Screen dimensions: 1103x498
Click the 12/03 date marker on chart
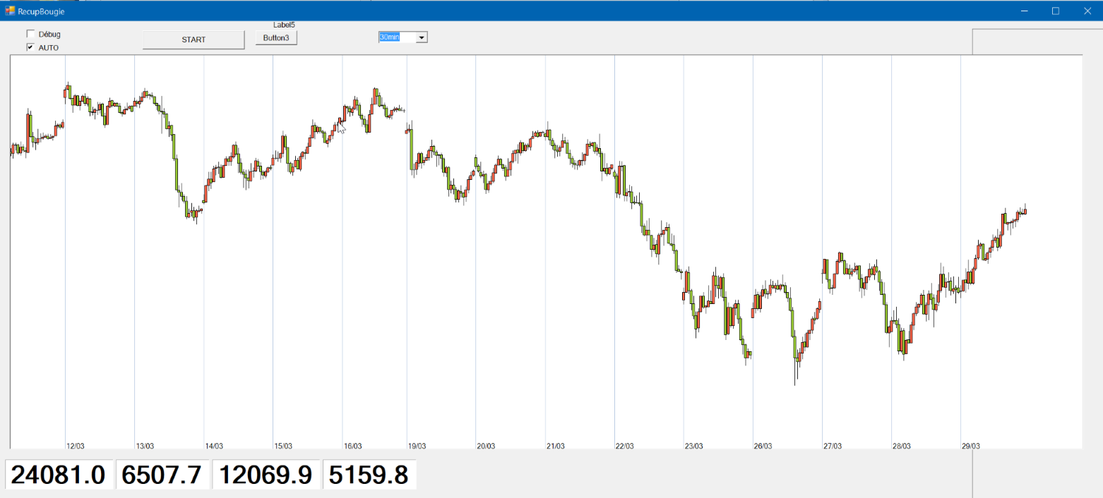76,446
